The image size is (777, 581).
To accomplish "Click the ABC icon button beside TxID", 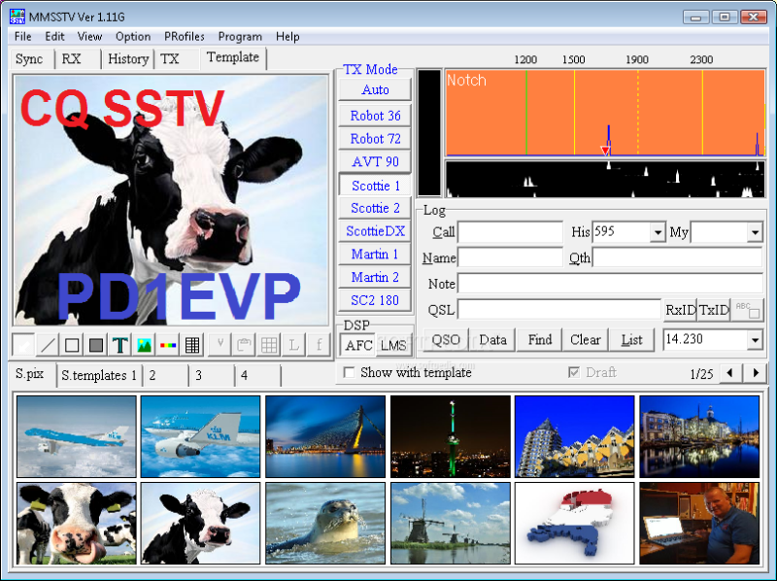I will coord(747,310).
